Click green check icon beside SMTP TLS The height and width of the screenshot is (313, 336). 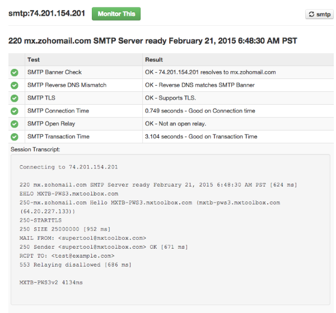coord(15,98)
